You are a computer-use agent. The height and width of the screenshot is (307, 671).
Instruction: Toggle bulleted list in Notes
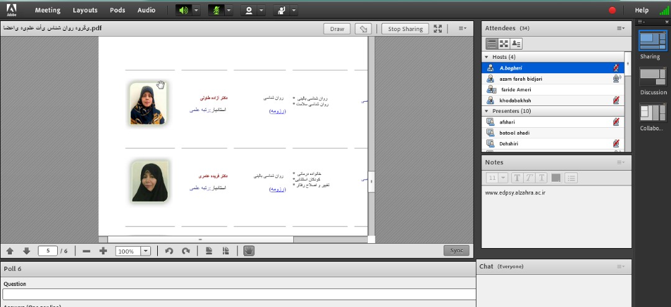coord(572,177)
